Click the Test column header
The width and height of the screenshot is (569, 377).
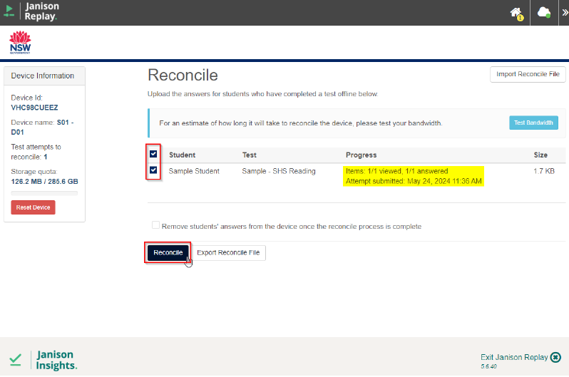[250, 155]
